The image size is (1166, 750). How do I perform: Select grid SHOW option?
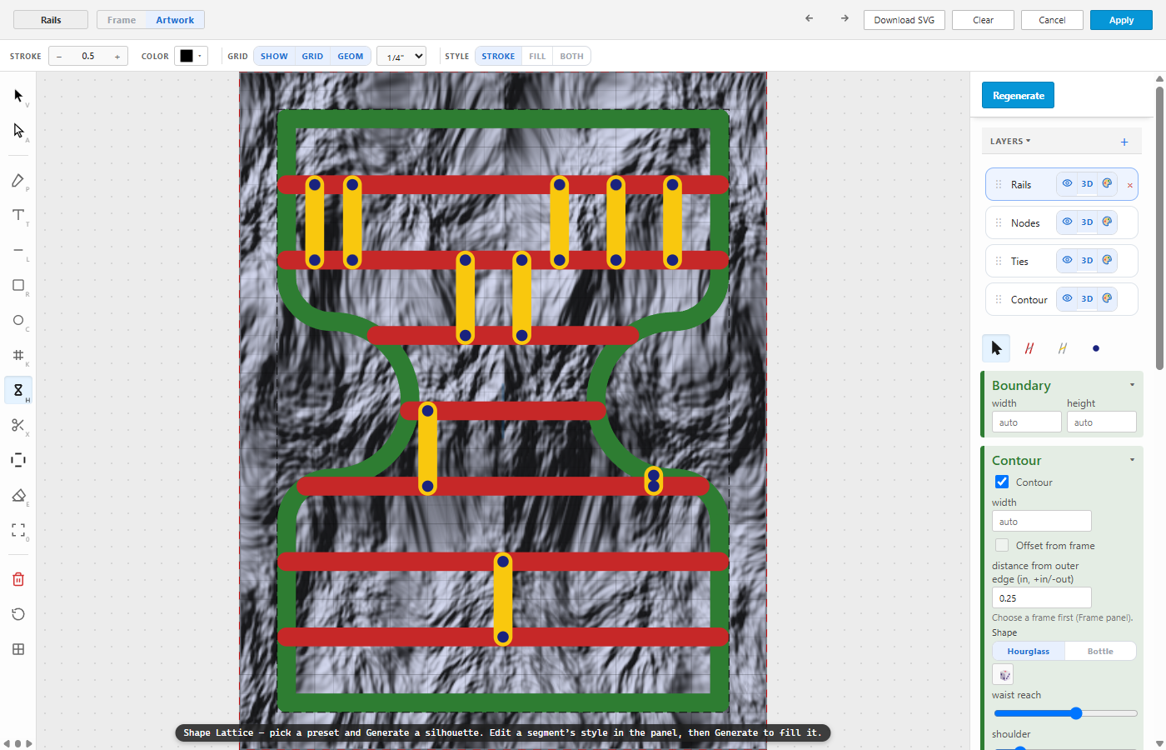274,56
